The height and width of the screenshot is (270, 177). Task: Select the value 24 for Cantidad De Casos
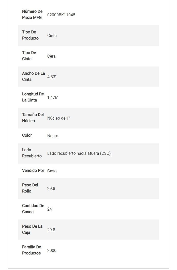[50, 209]
